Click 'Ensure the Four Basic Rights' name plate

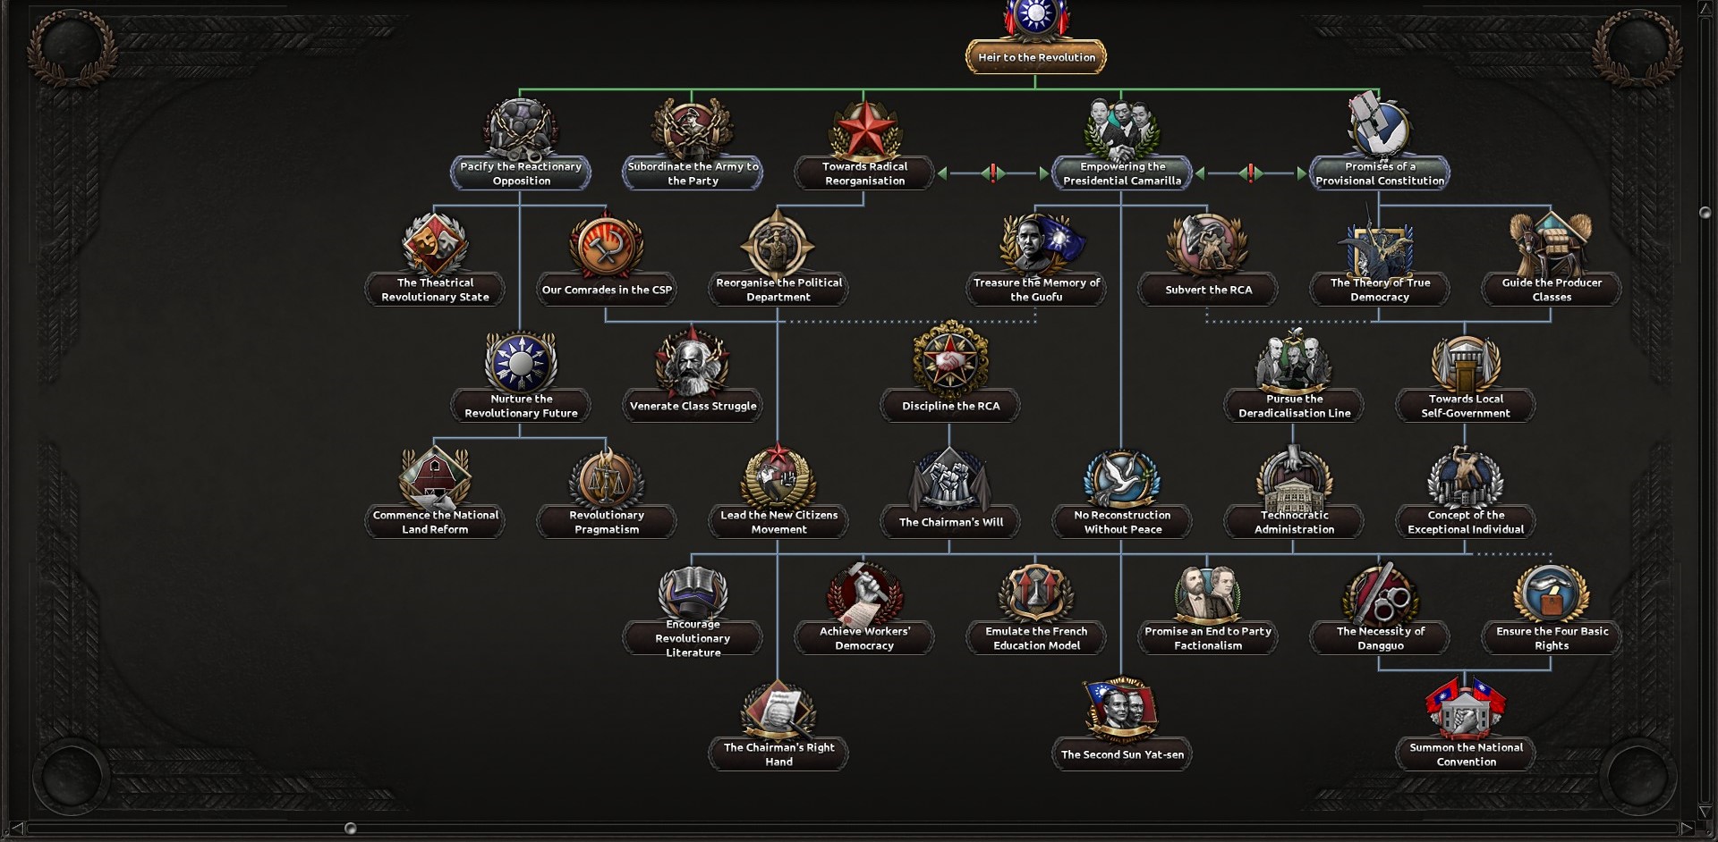click(x=1552, y=638)
